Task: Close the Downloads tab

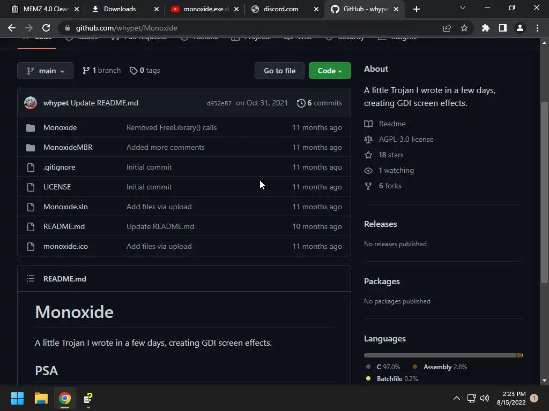Action: [x=157, y=9]
